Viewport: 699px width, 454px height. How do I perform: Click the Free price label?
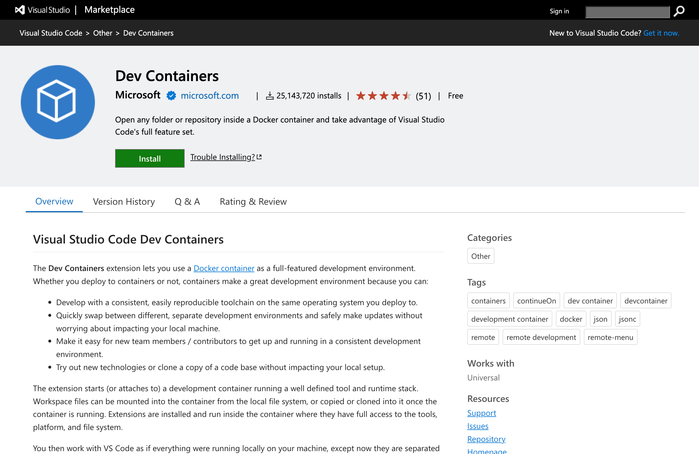(x=455, y=96)
